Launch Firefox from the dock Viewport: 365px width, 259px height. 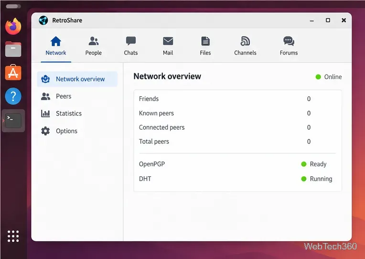pos(13,26)
